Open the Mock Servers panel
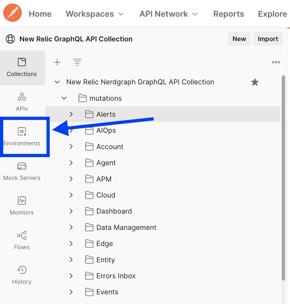 coord(22,171)
